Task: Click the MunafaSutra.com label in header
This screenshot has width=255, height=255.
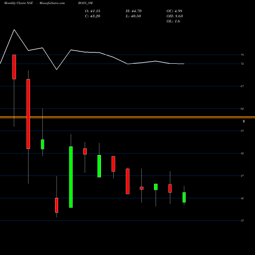Action: 52,3
